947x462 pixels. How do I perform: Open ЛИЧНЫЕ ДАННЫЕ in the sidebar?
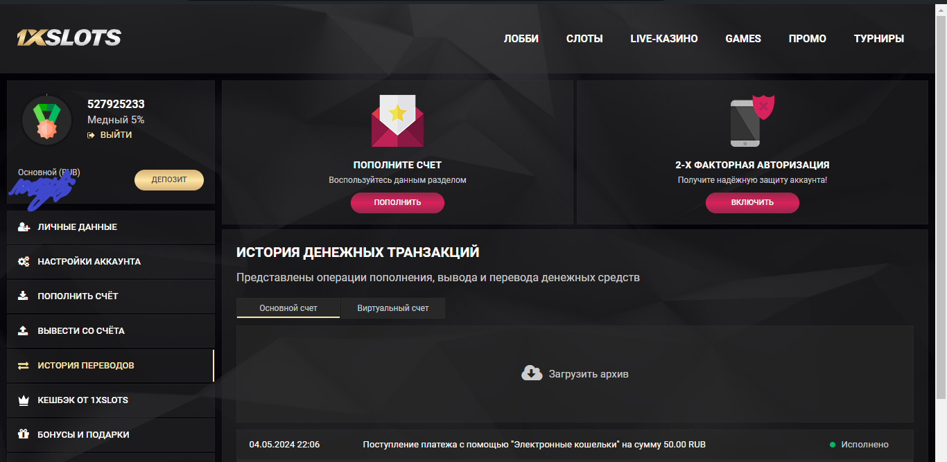[x=111, y=227]
